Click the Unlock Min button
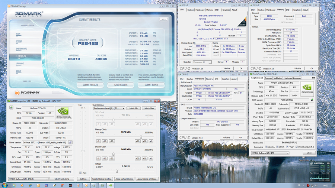Screen dimensions: 335x188 (133, 108)
